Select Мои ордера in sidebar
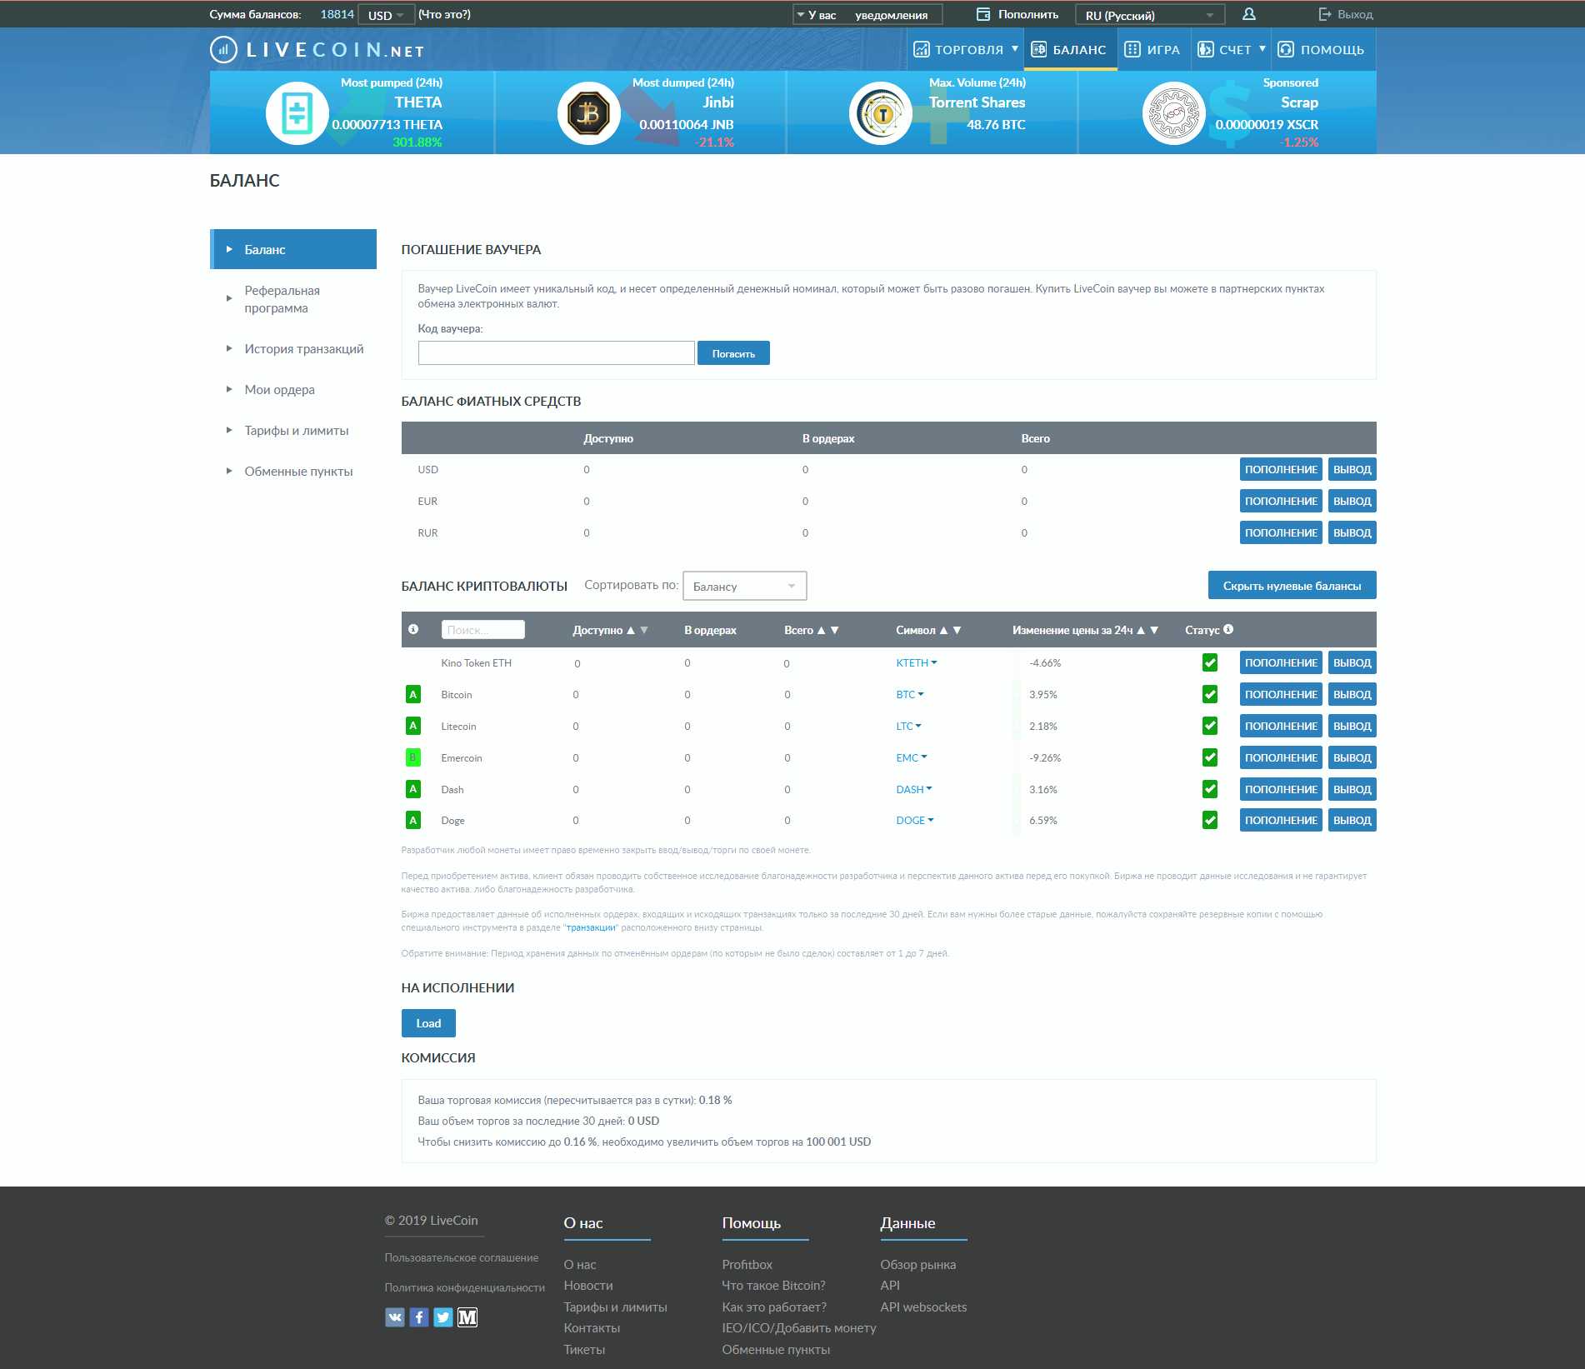The height and width of the screenshot is (1369, 1585). pos(279,389)
